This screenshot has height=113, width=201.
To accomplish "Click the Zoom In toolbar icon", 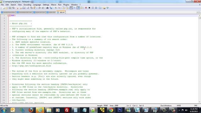I will [56, 8].
